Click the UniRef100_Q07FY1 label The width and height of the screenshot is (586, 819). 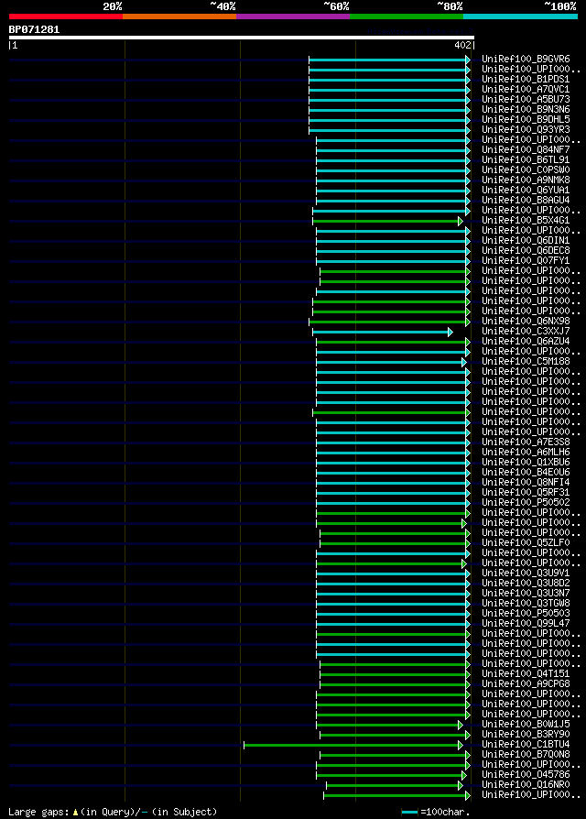tap(526, 261)
